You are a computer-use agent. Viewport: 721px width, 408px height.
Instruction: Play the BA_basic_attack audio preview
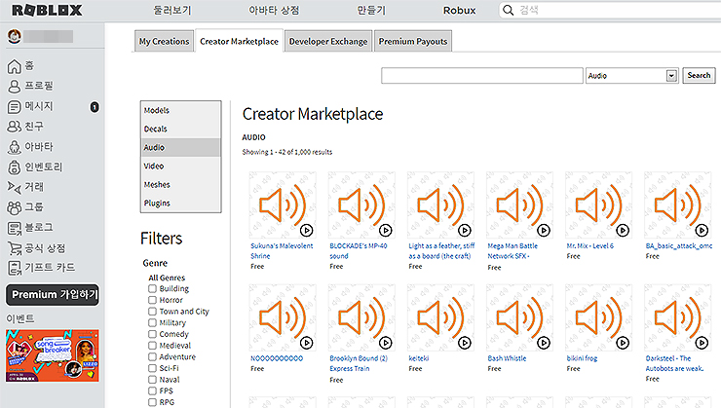[x=702, y=230]
